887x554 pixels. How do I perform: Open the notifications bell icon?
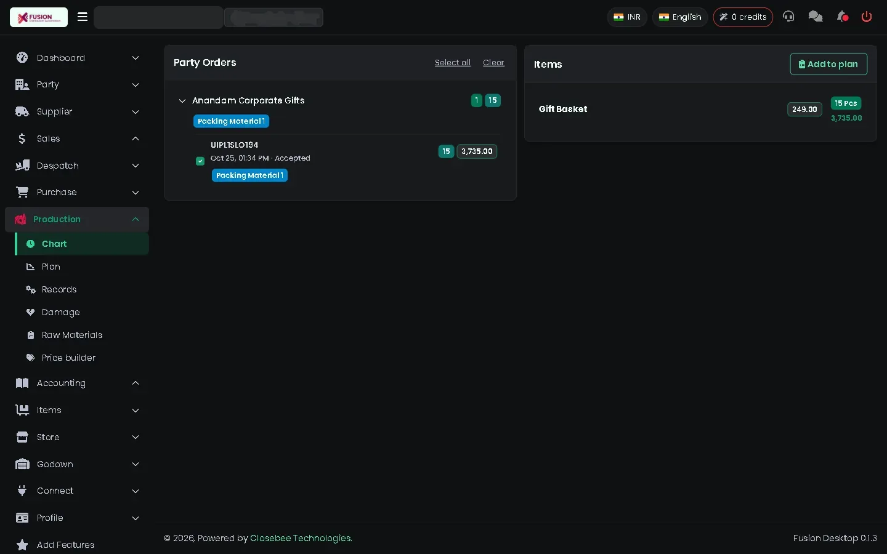pos(843,17)
